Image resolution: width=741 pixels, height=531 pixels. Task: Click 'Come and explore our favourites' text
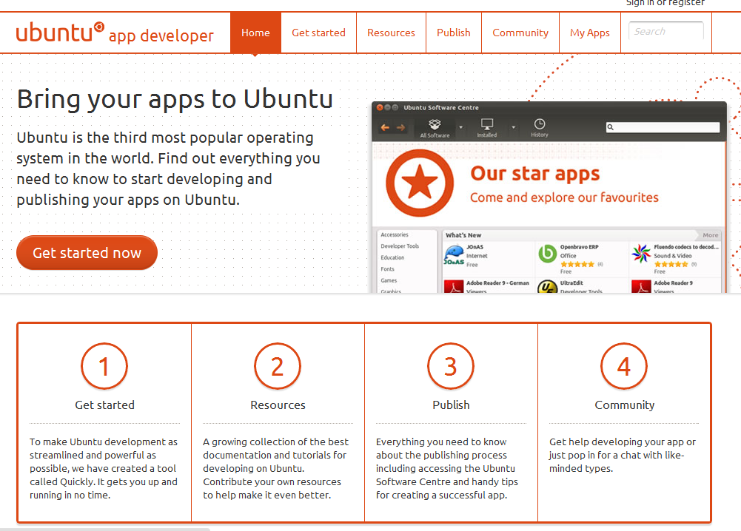(x=564, y=197)
